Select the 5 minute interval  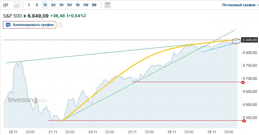point(37,5)
